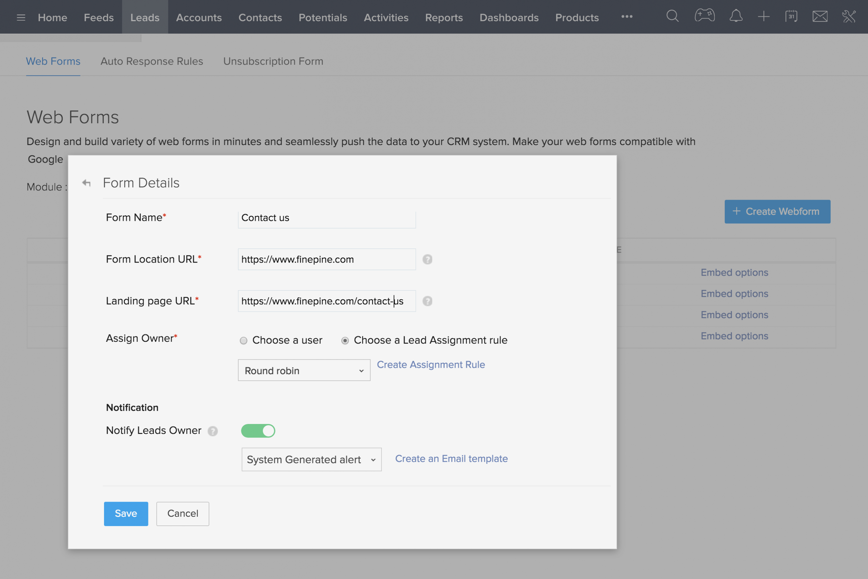Enable the Notify Leads Owner toggle
Image resolution: width=868 pixels, height=579 pixels.
point(258,430)
